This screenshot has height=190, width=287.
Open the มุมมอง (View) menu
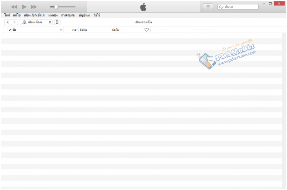(x=53, y=15)
